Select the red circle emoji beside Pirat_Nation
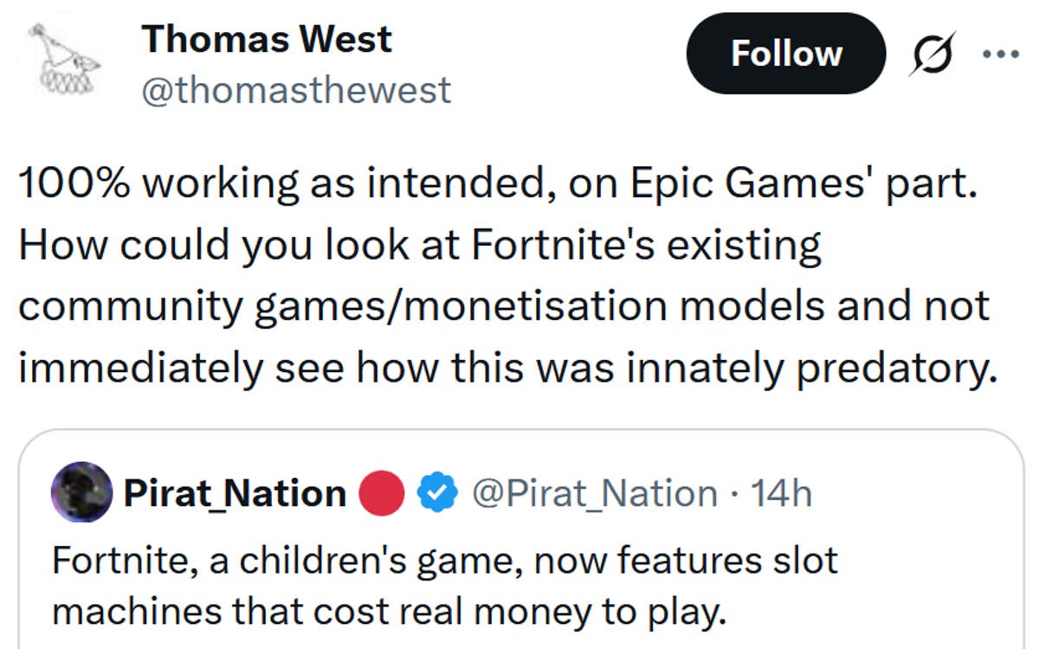This screenshot has height=649, width=1039. click(x=381, y=493)
